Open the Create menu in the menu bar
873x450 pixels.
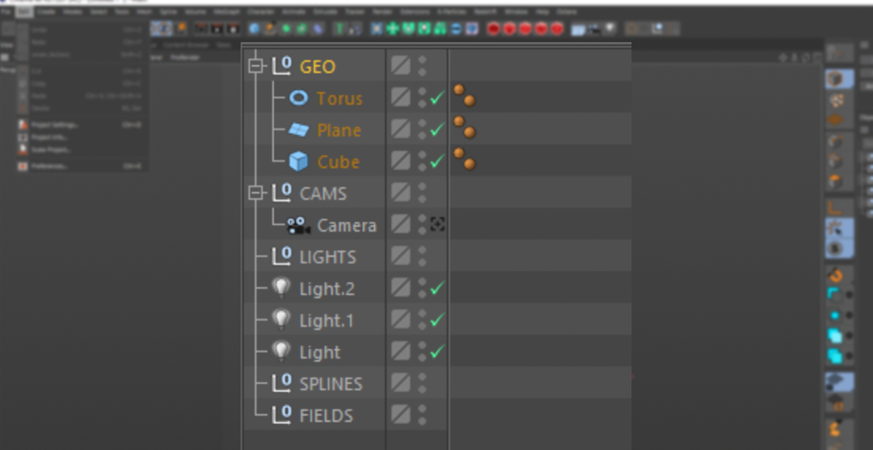[45, 11]
